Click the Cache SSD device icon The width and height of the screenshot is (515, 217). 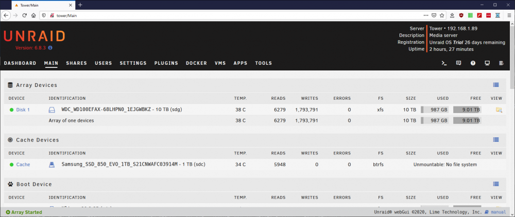[x=52, y=165]
